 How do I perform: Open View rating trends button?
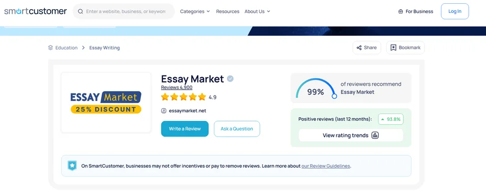pyautogui.click(x=351, y=136)
